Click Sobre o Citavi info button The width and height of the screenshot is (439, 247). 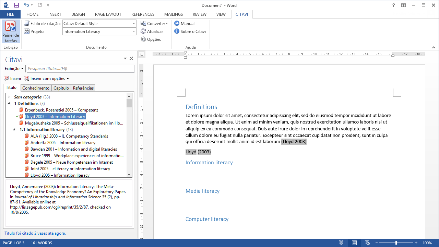190,32
